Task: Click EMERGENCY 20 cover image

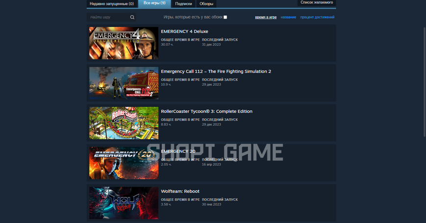Action: tap(124, 163)
